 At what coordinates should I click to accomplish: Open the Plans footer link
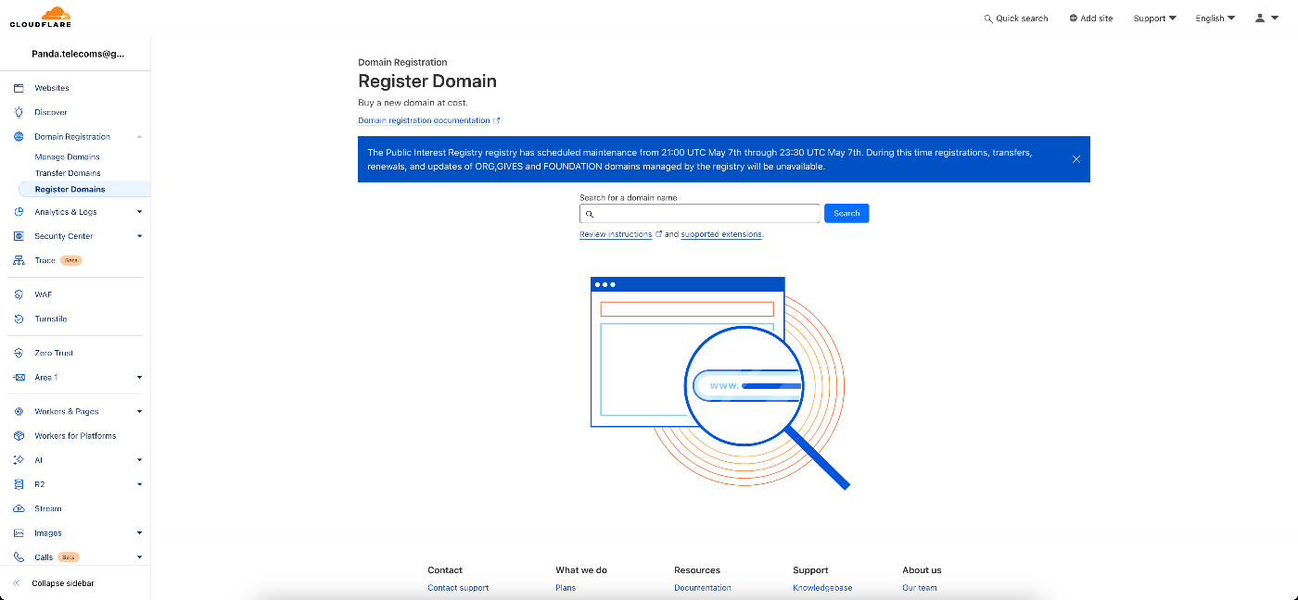pyautogui.click(x=566, y=588)
